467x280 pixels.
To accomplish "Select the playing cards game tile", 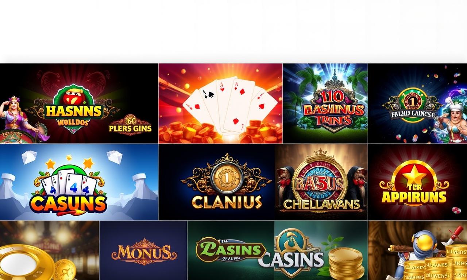I will click(220, 104).
